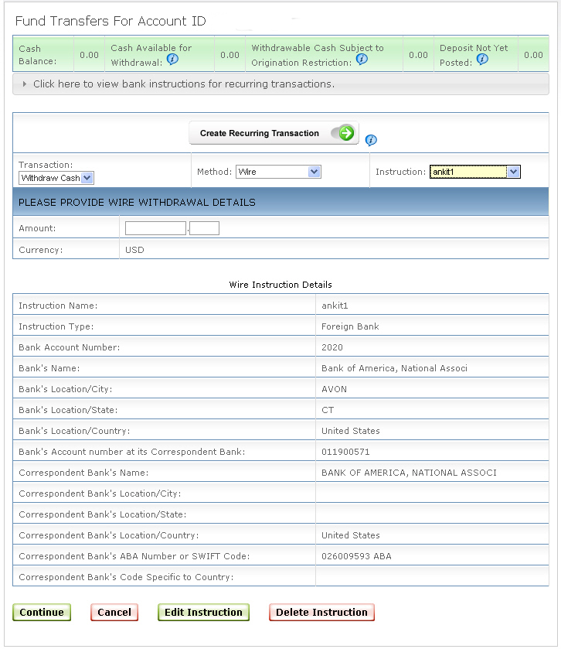Click the Wire Instruction Details heading
561x649 pixels.
point(280,285)
